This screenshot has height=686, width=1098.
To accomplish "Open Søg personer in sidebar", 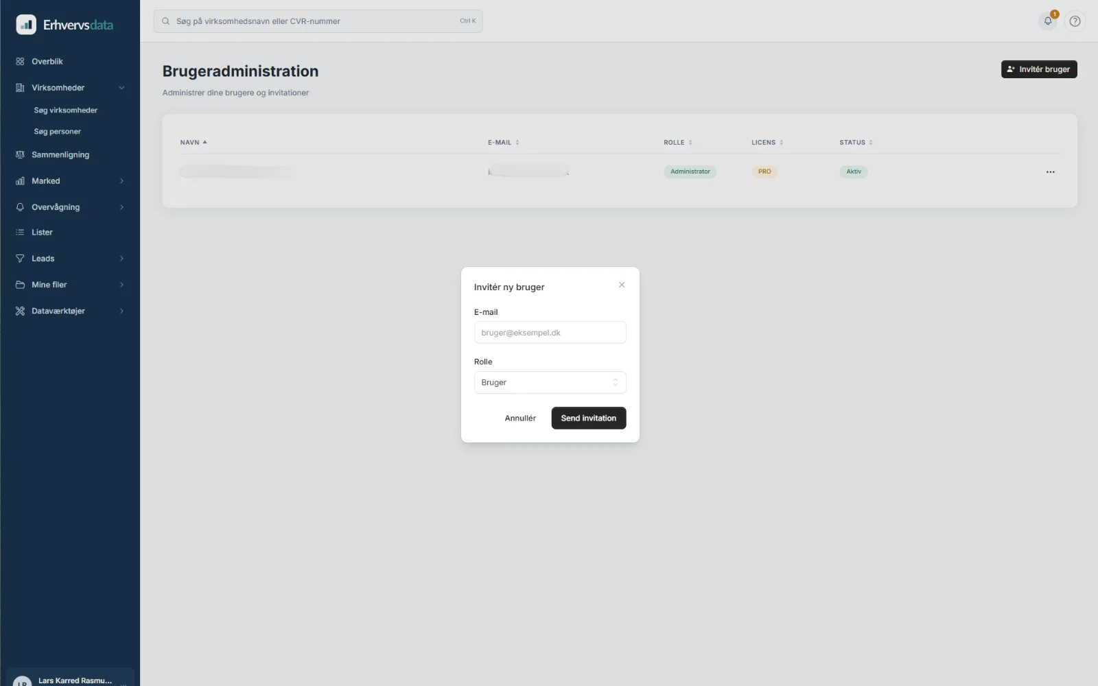I will point(58,132).
